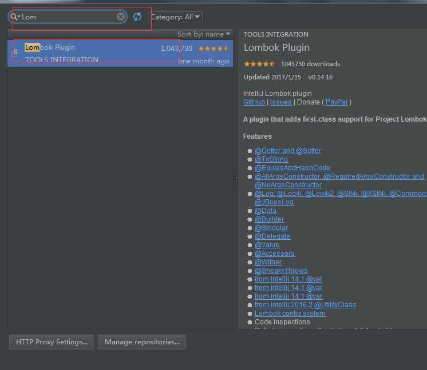Click the TOOLS INTEGRATION header in details
427x370 pixels.
[276, 34]
